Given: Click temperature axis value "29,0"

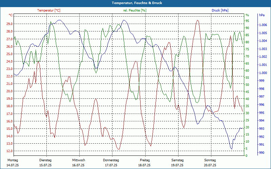Looking at the screenshot, I should pos(9,24).
